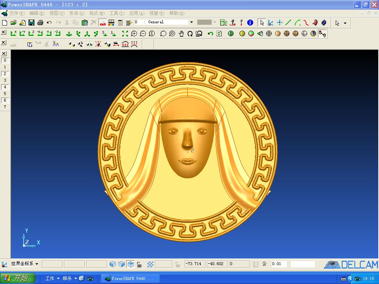Choose the wireframe globe view mode
This screenshot has width=379, height=284.
pyautogui.click(x=269, y=34)
